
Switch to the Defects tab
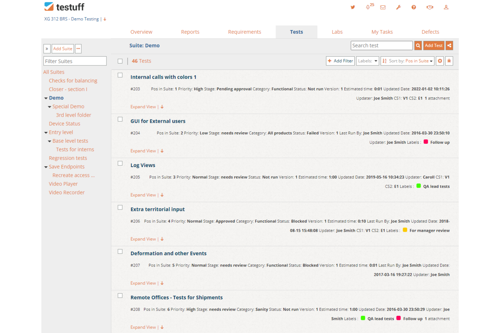coord(430,32)
